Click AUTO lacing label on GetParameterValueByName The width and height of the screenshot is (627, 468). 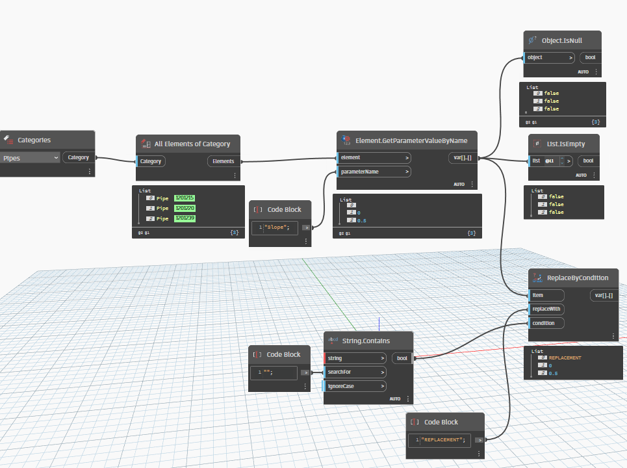(459, 185)
